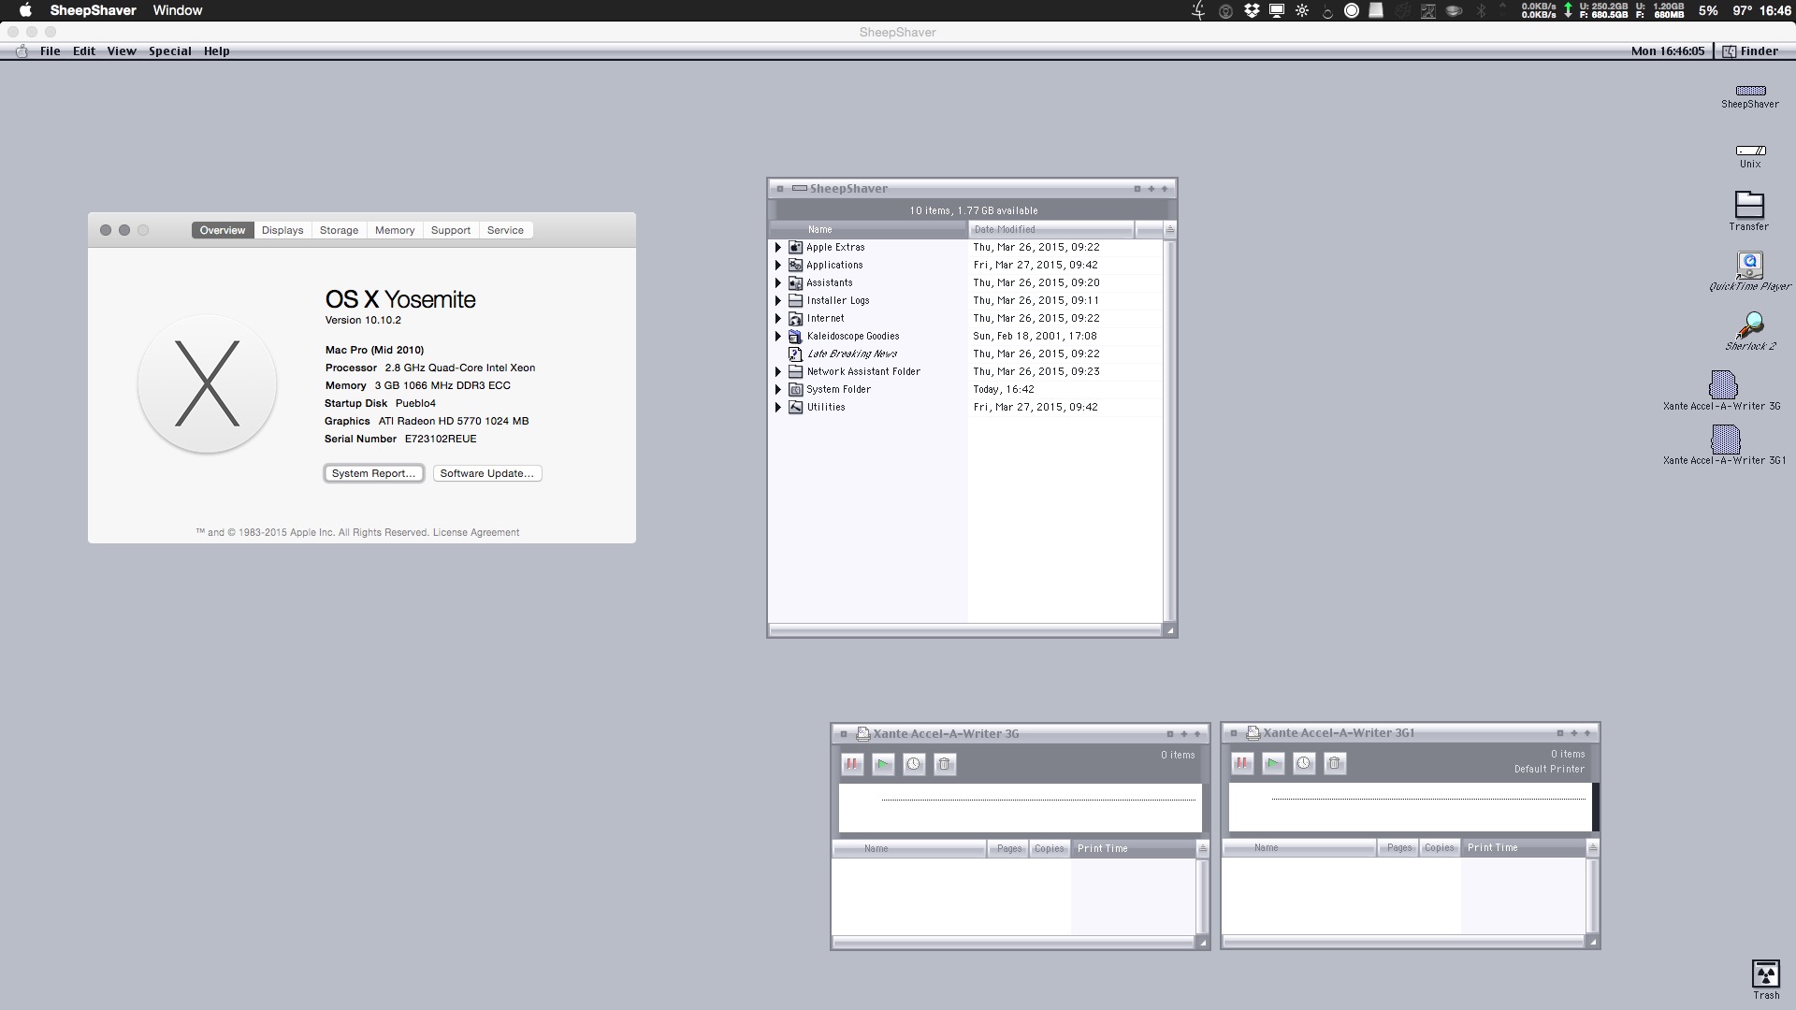Sort Accel-A-Writer 3G queue by Pages column
The image size is (1796, 1010).
point(1008,848)
